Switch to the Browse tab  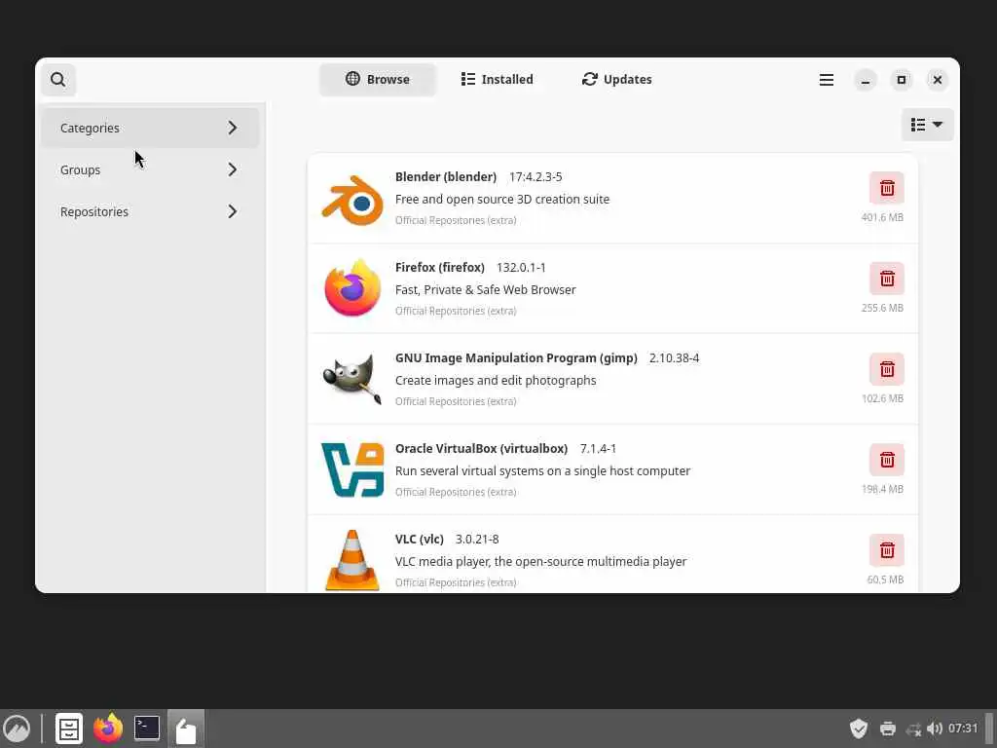(378, 80)
